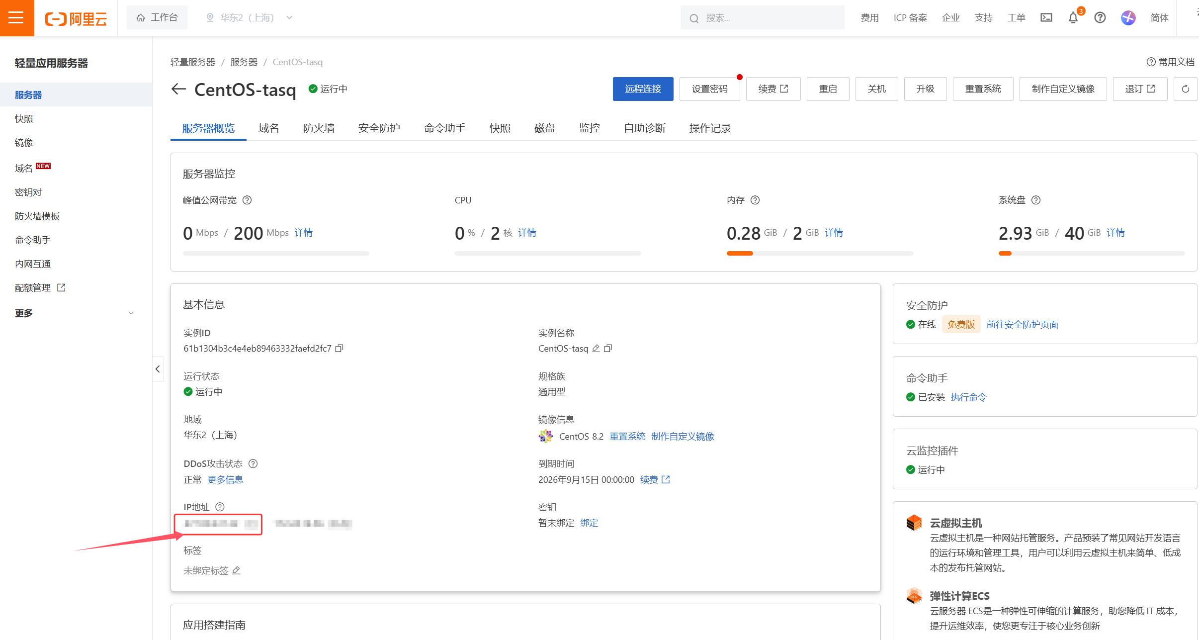The height and width of the screenshot is (640, 1199).
Task: Open the 监控 tab
Action: [589, 128]
